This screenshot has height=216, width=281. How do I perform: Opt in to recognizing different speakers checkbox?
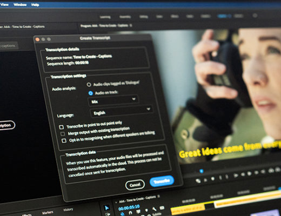(64, 140)
